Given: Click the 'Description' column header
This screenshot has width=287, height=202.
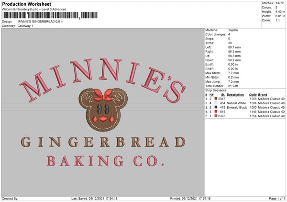Looking at the screenshot, I should pos(235,95).
